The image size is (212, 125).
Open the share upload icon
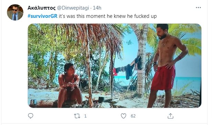[170, 116]
